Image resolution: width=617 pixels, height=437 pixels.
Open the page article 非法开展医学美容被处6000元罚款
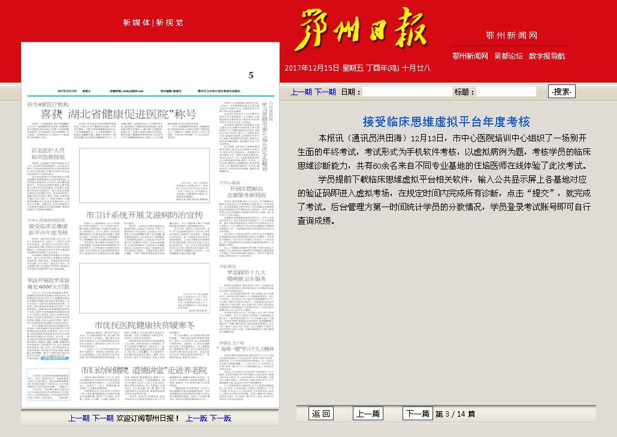point(48,284)
